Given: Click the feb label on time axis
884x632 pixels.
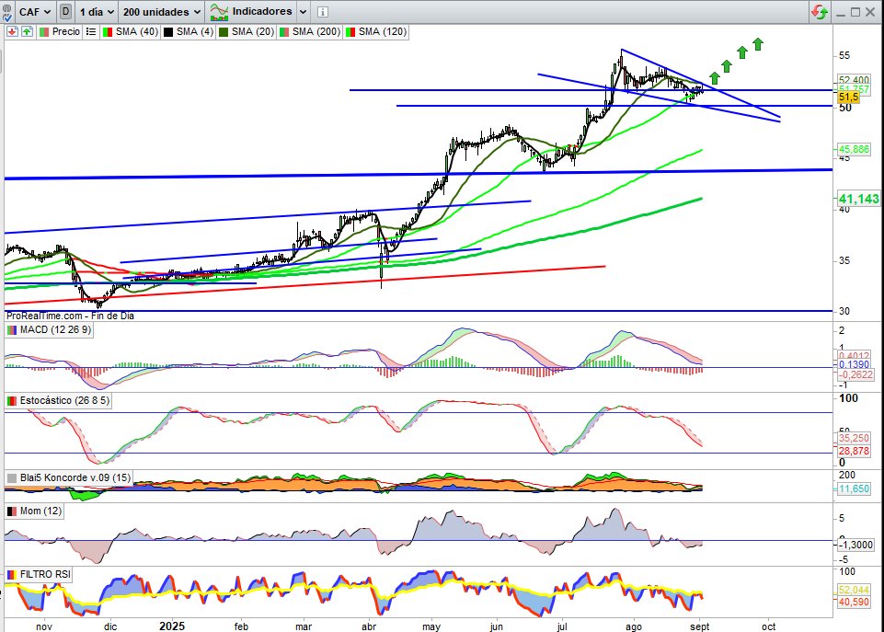Looking at the screenshot, I should [241, 626].
